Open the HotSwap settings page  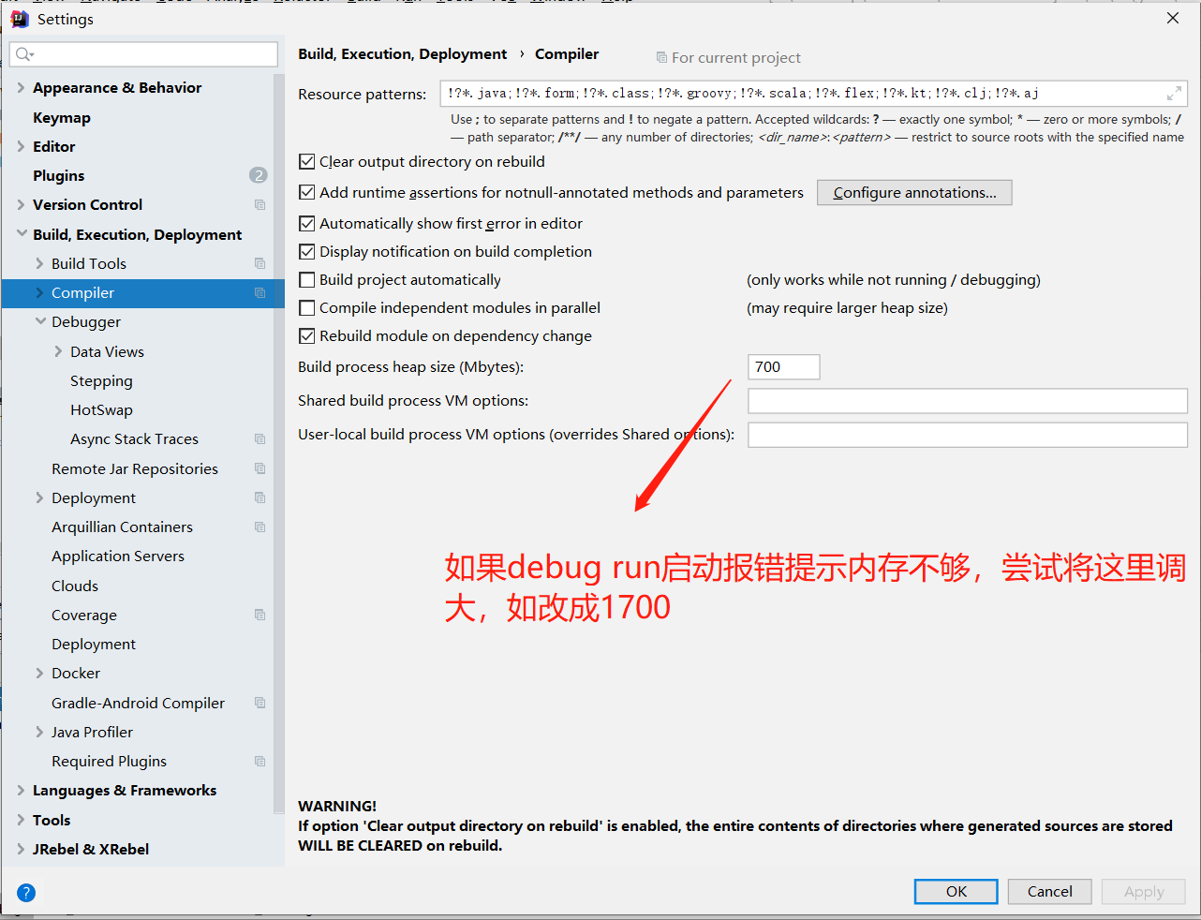[x=101, y=410]
